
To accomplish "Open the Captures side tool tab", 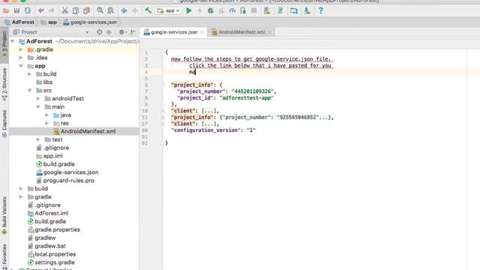I will click(4, 124).
